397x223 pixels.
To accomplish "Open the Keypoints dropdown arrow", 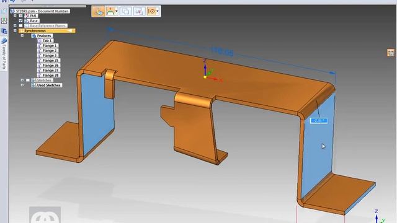I will point(158,11).
